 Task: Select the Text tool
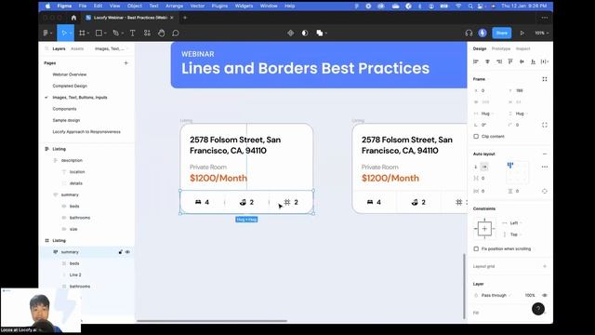tap(132, 33)
